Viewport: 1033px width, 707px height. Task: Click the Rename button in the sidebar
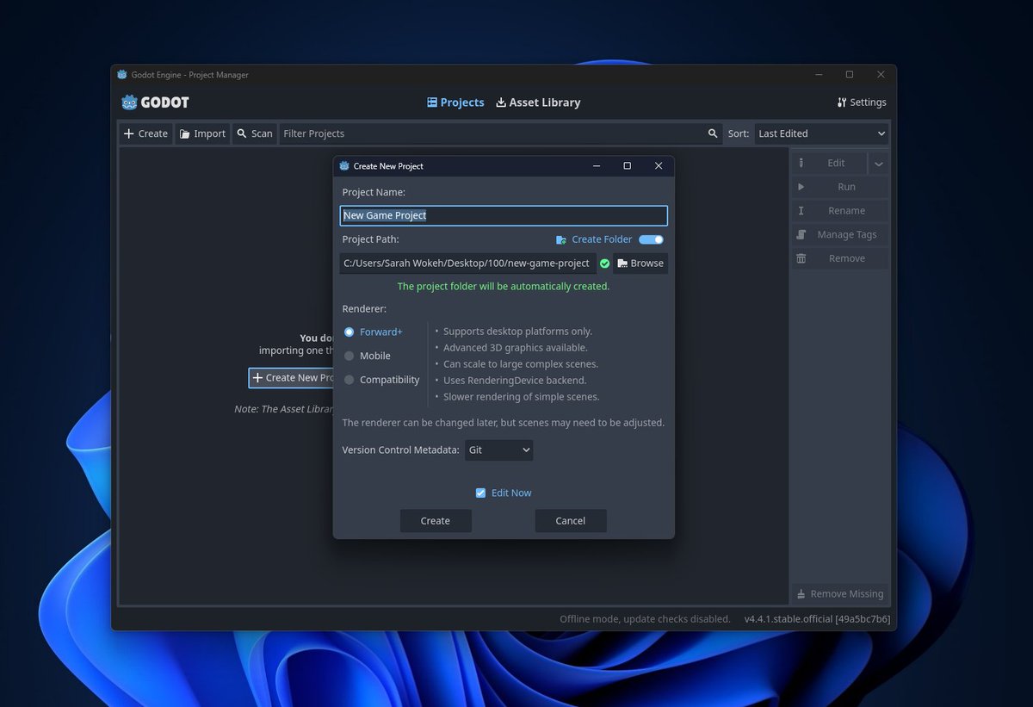tap(839, 211)
